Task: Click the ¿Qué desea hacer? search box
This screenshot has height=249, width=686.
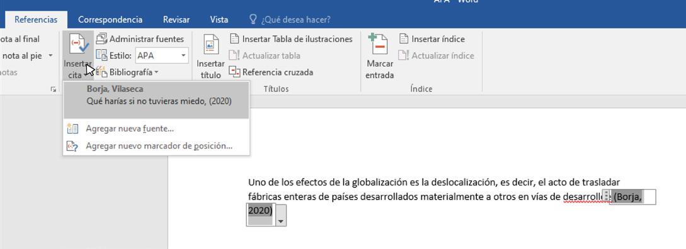Action: click(x=295, y=19)
